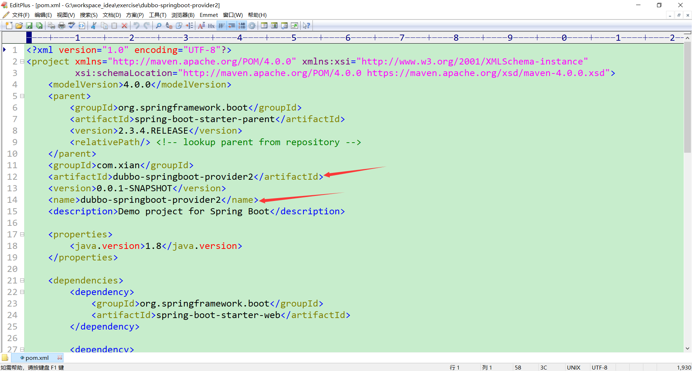Click the Open file folder icon
692x371 pixels.
point(19,26)
